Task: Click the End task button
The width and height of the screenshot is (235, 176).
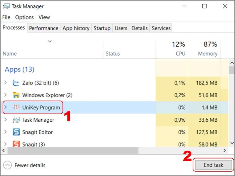Action: [214, 165]
